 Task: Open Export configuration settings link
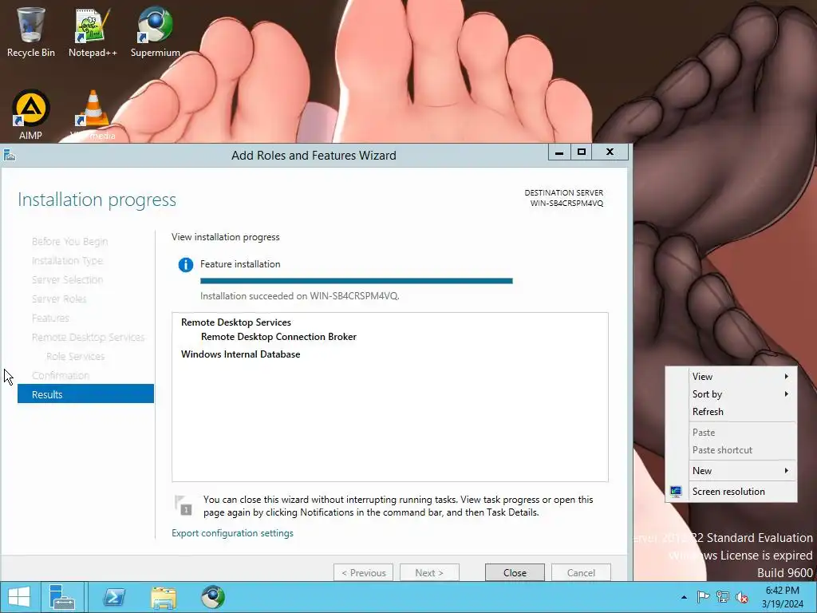232,533
